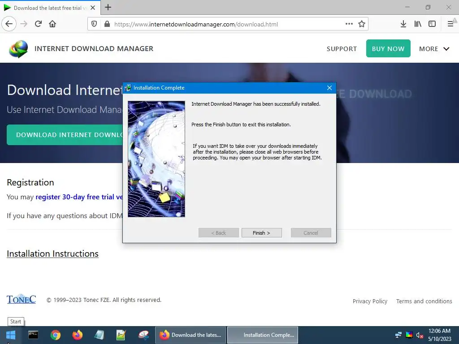Click the BUY NOW button

point(388,48)
